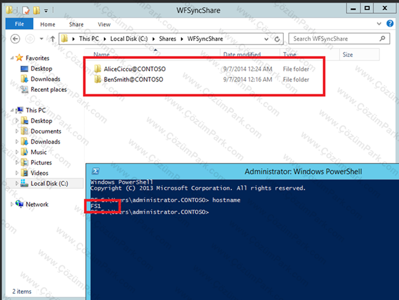Open Downloads under Favorites

pyautogui.click(x=45, y=79)
